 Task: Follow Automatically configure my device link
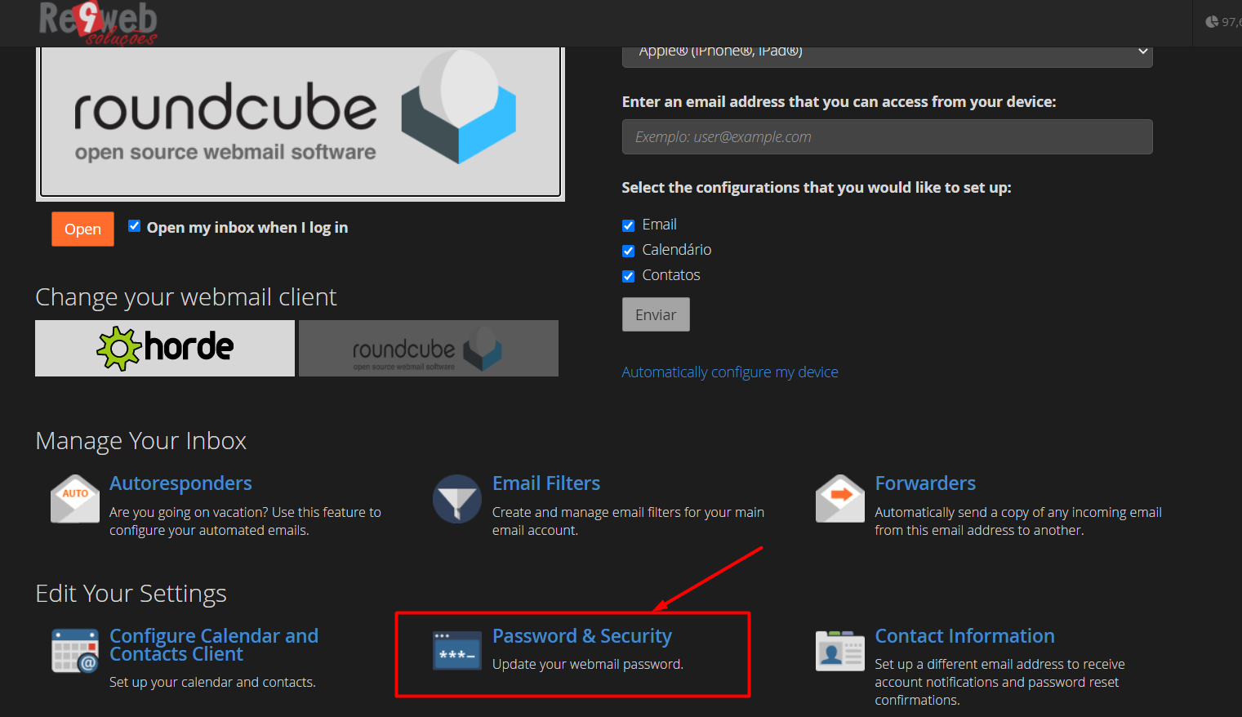tap(730, 372)
